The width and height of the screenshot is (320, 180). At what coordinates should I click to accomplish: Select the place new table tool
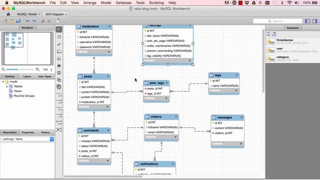[x=59, y=73]
